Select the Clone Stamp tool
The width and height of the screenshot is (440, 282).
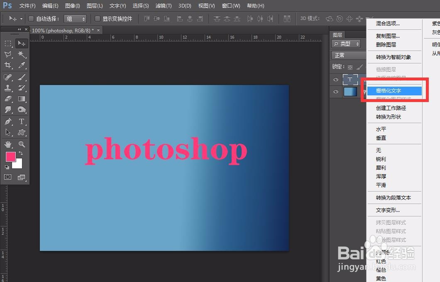pyautogui.click(x=8, y=88)
